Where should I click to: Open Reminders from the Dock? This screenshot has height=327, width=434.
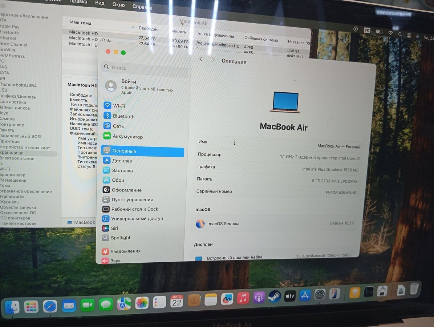[159, 302]
